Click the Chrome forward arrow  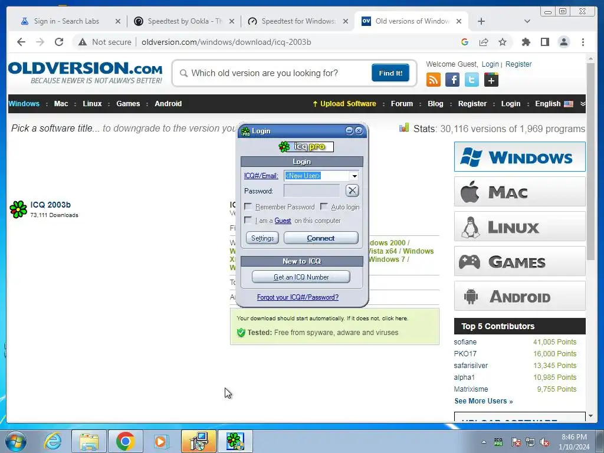(40, 42)
